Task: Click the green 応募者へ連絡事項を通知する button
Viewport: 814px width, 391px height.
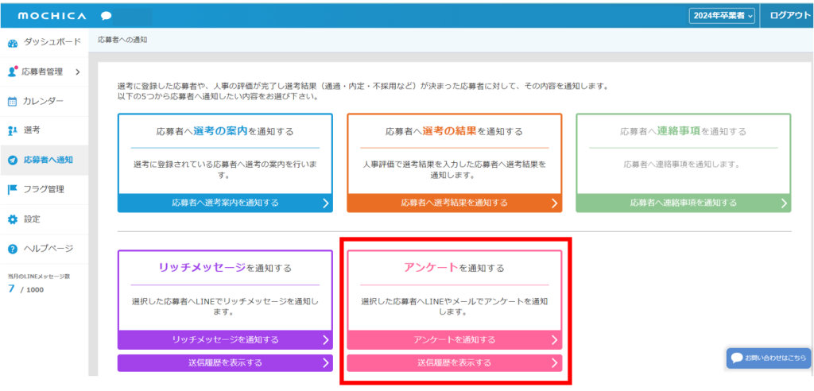Action: pos(683,203)
